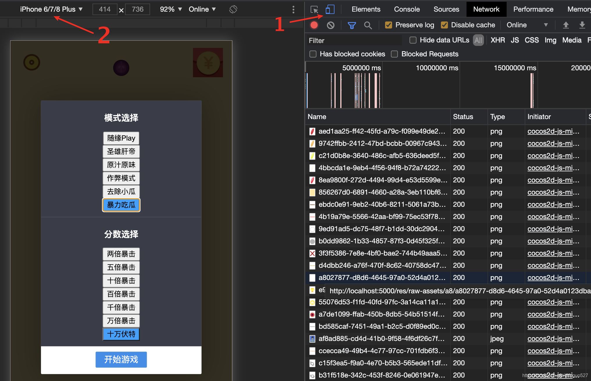
Task: Open iPhone 6/7/8 Plus device dropdown
Action: tap(51, 9)
